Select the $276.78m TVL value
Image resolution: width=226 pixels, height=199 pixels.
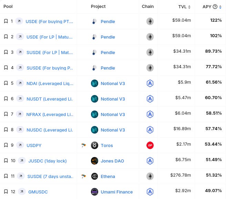[x=181, y=175]
